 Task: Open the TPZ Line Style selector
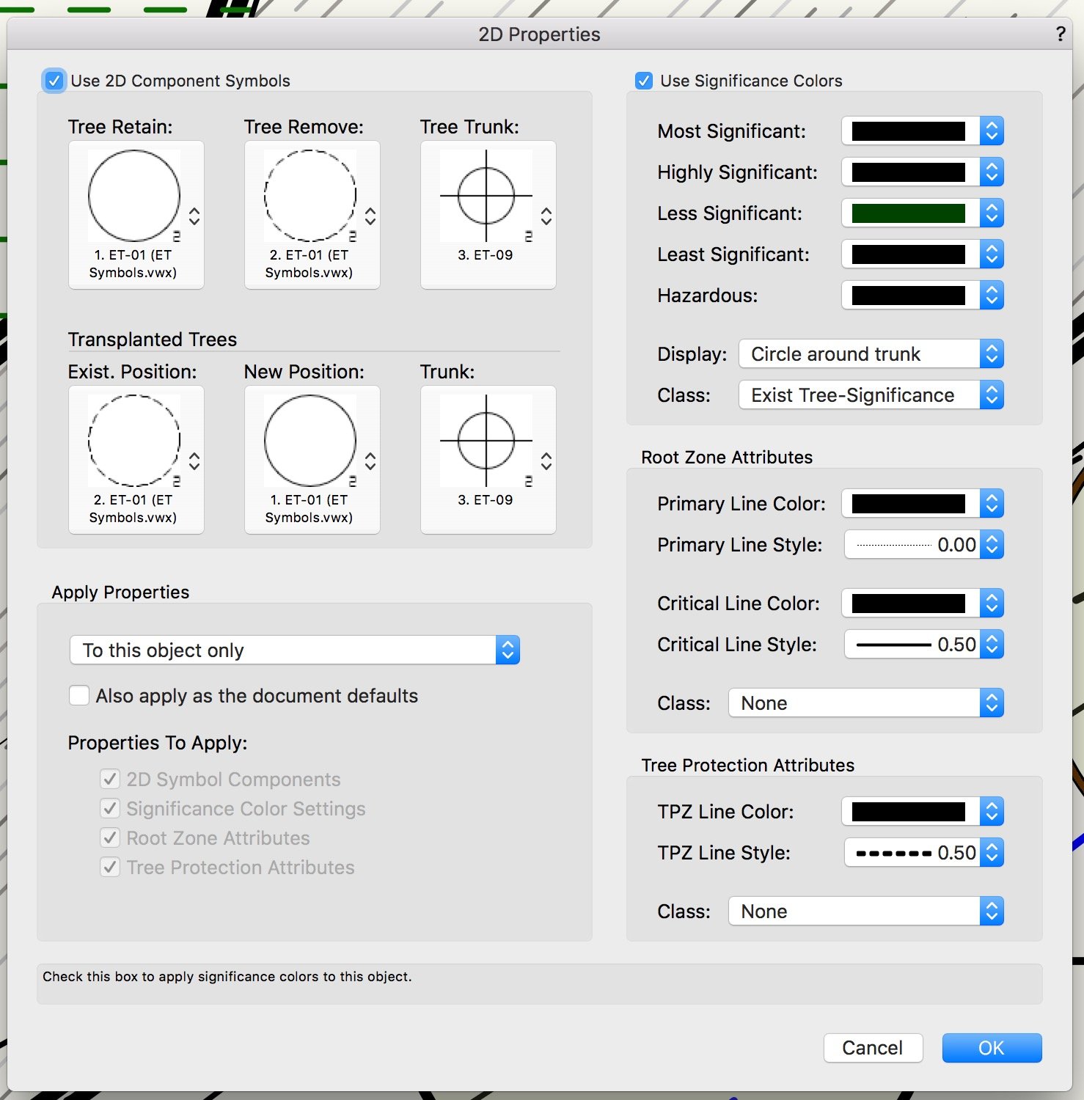click(923, 852)
